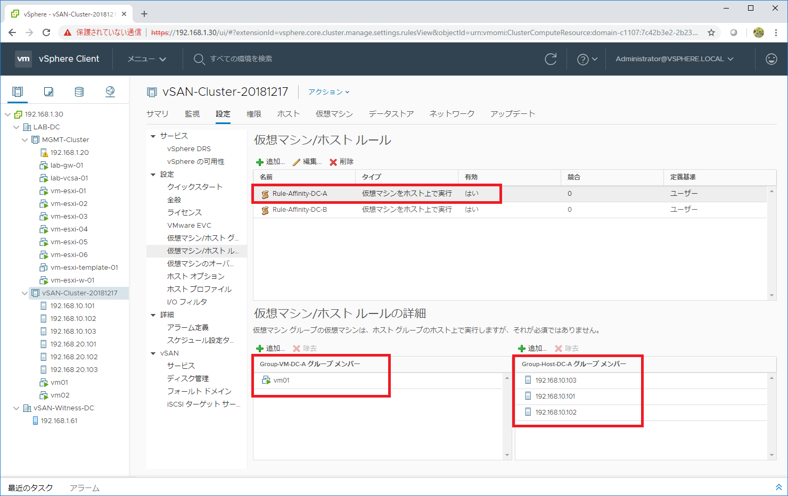Select witness host 192.168.1.61

click(x=59, y=421)
